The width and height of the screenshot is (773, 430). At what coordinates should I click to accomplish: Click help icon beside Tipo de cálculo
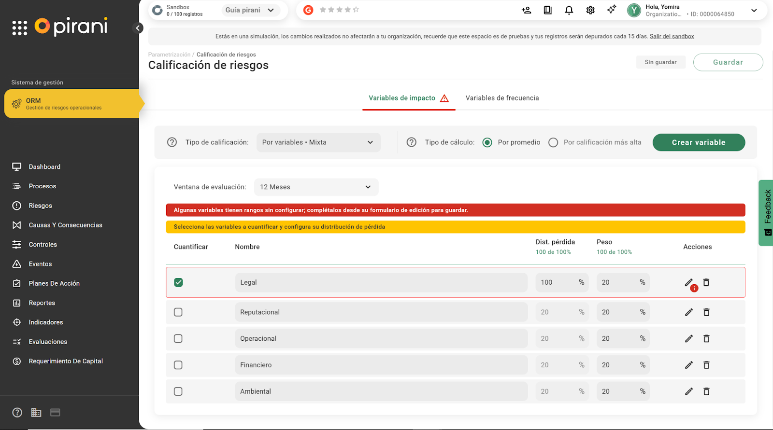(411, 142)
